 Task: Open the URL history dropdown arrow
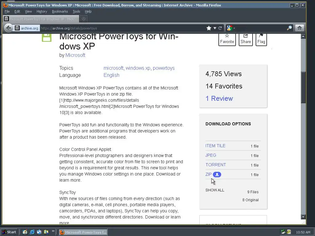click(215, 28)
